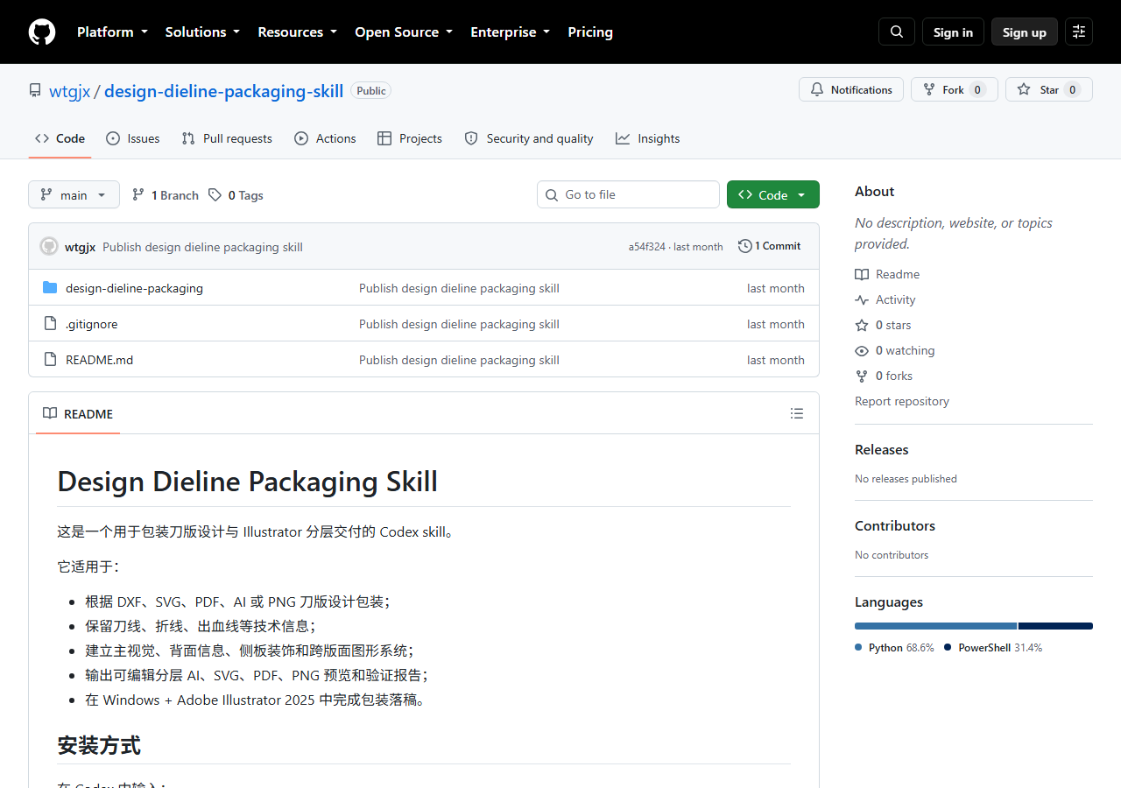Click the pulse icon beside Activity
The width and height of the screenshot is (1121, 788).
[x=862, y=299]
